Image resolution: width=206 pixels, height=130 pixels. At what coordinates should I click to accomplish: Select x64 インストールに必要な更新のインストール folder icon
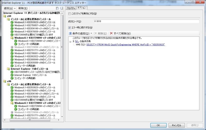coord(8,19)
